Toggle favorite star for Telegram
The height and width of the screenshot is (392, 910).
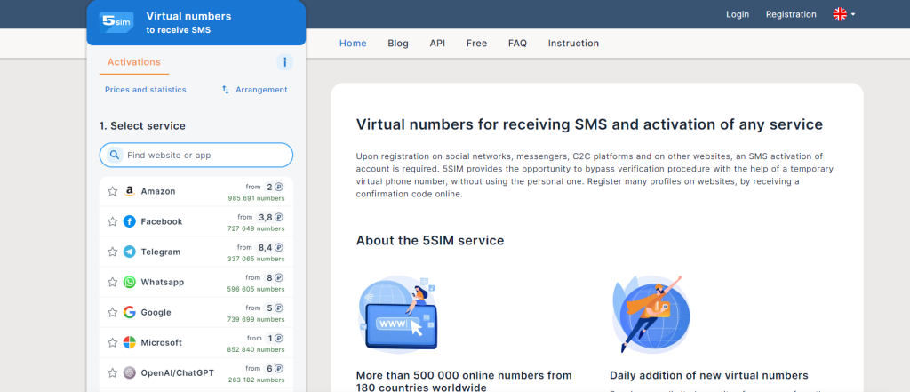(x=112, y=252)
